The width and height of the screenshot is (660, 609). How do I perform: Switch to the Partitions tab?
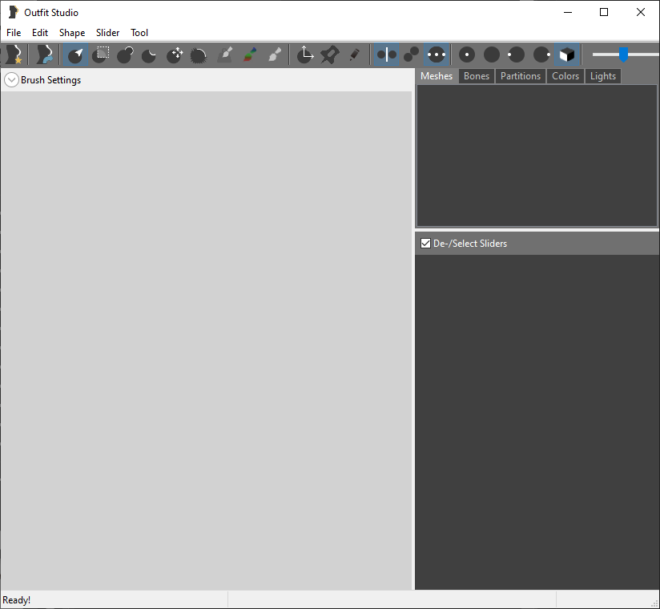pos(521,76)
